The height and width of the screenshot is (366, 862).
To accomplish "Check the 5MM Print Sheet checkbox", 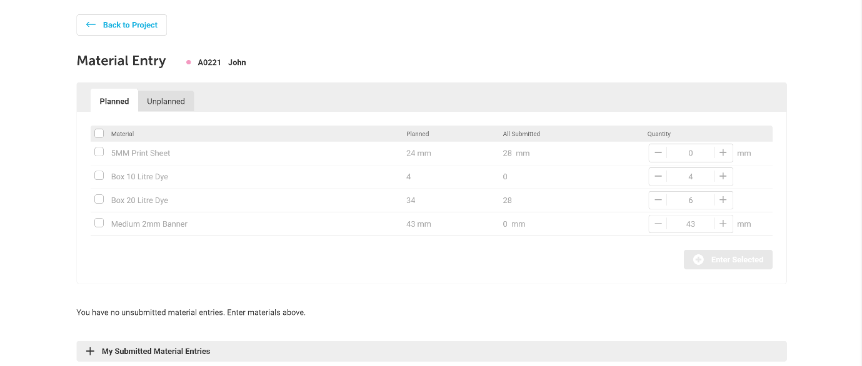I will coord(99,152).
